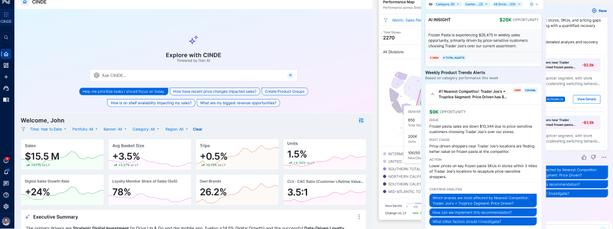
Task: Open the Own Brands 26.2% card
Action: [237, 190]
